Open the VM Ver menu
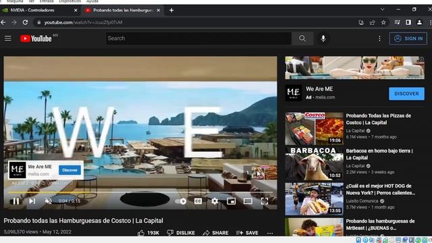This screenshot has width=432, height=243. (32, 1)
